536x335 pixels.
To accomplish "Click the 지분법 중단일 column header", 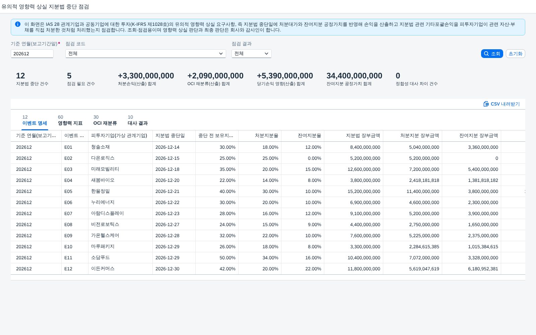I will point(174,136).
